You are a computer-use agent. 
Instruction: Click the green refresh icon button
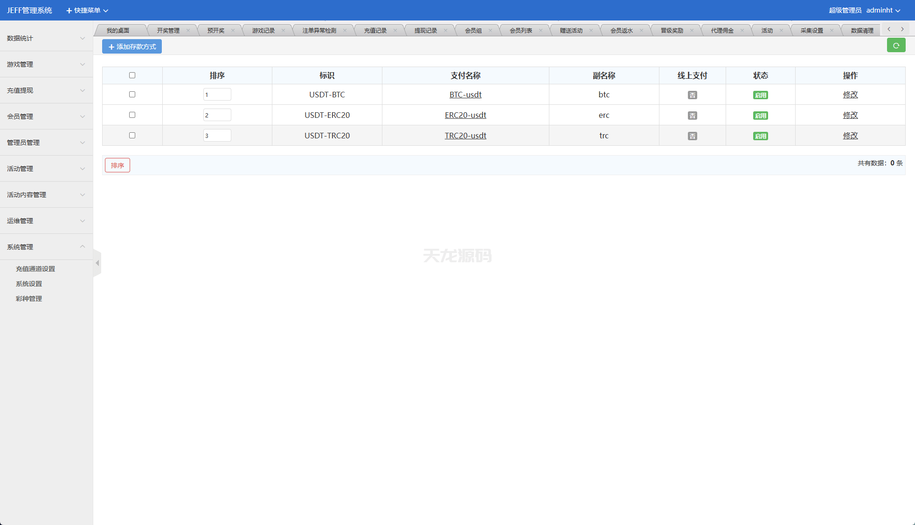tap(896, 46)
